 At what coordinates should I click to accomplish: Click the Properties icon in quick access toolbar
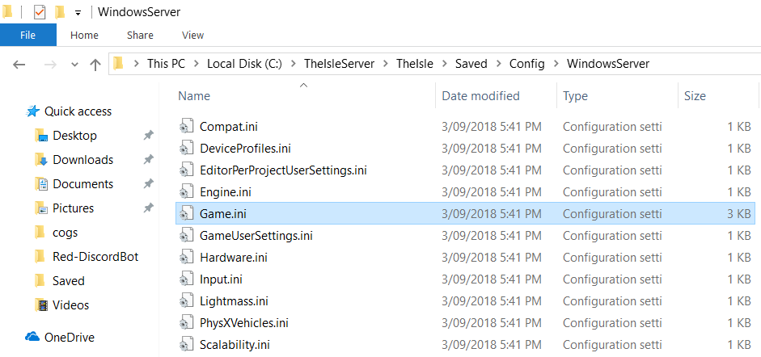click(40, 12)
